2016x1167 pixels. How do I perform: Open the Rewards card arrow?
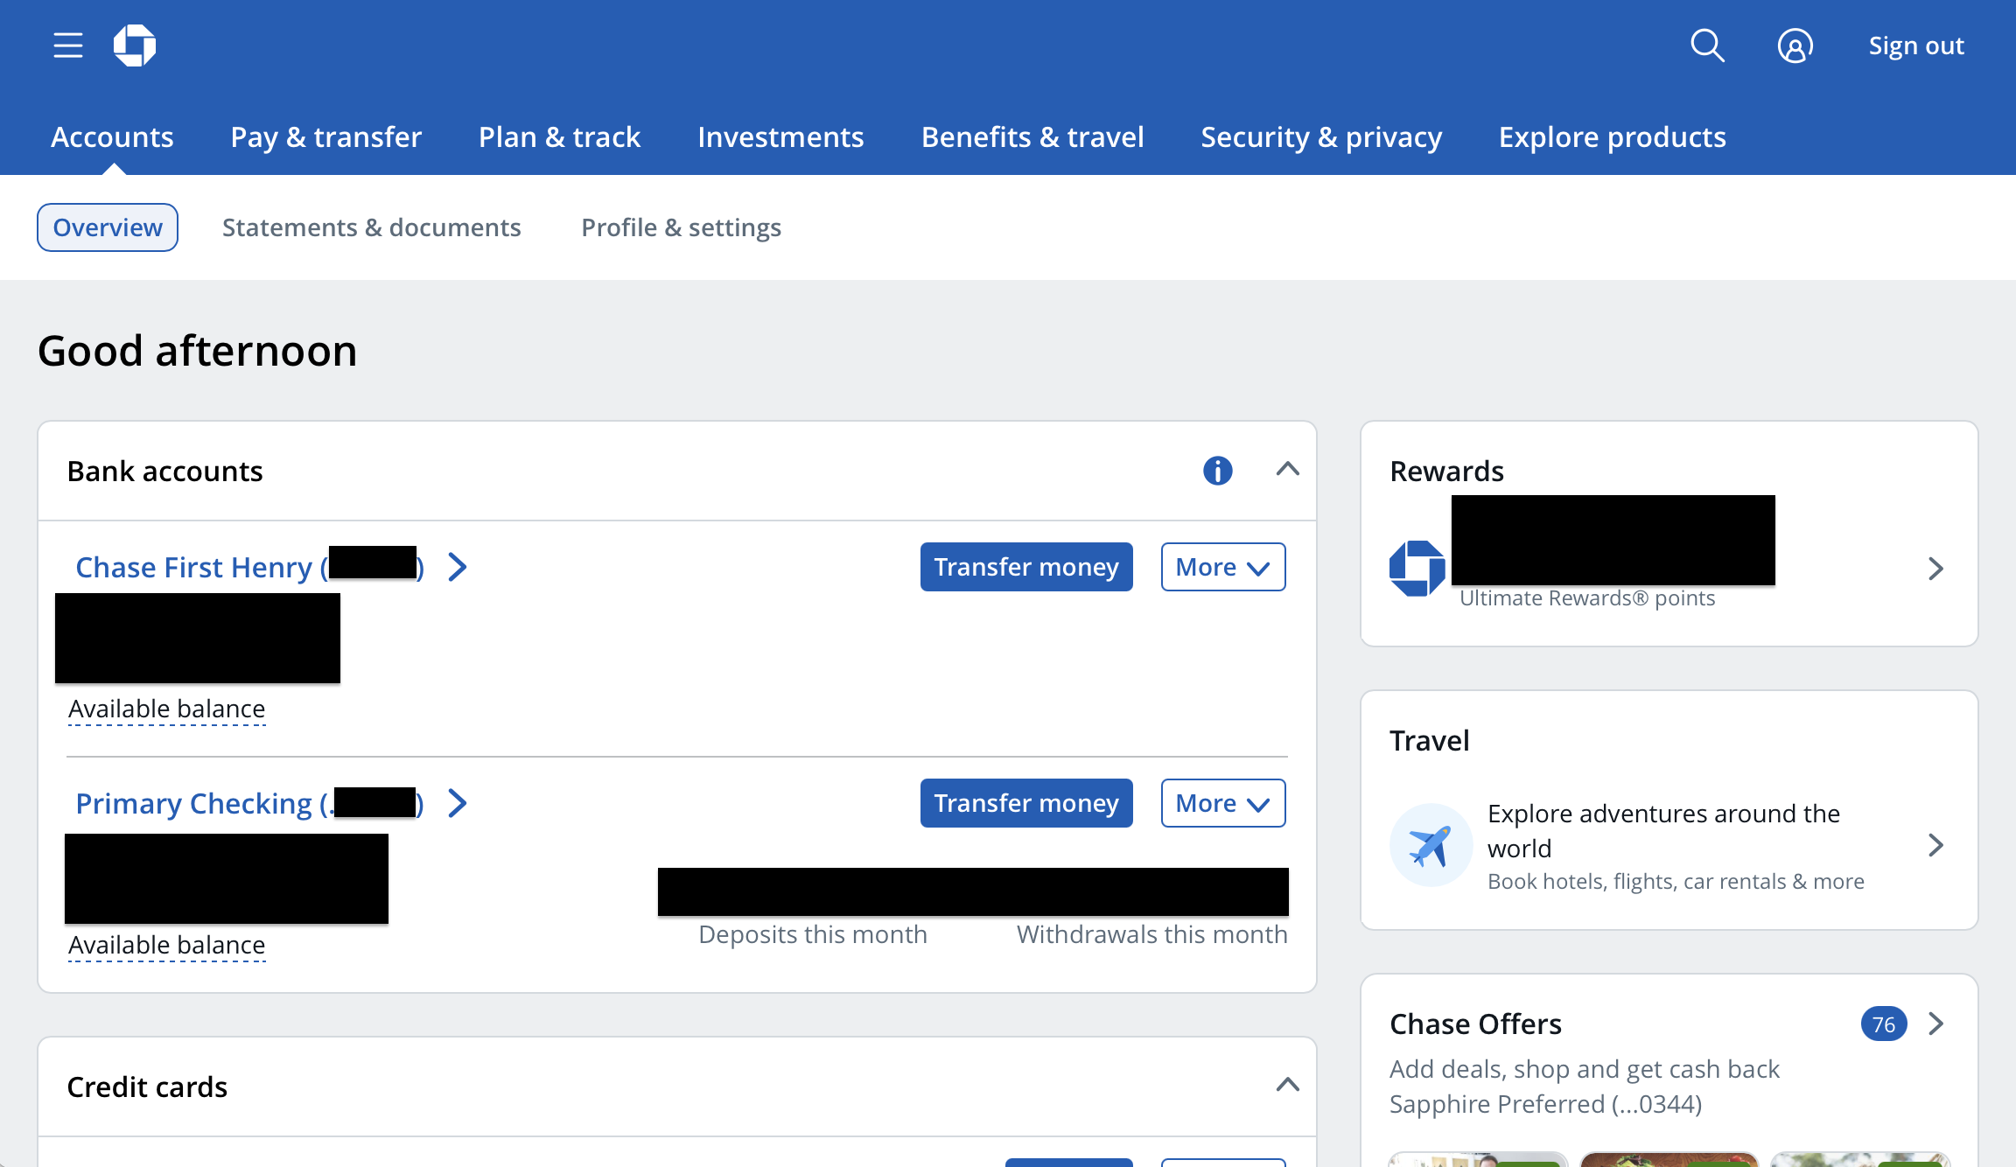click(x=1936, y=569)
